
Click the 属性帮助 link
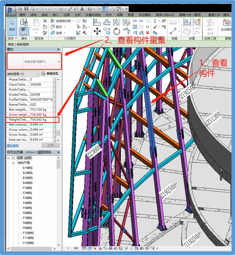[x=13, y=146]
